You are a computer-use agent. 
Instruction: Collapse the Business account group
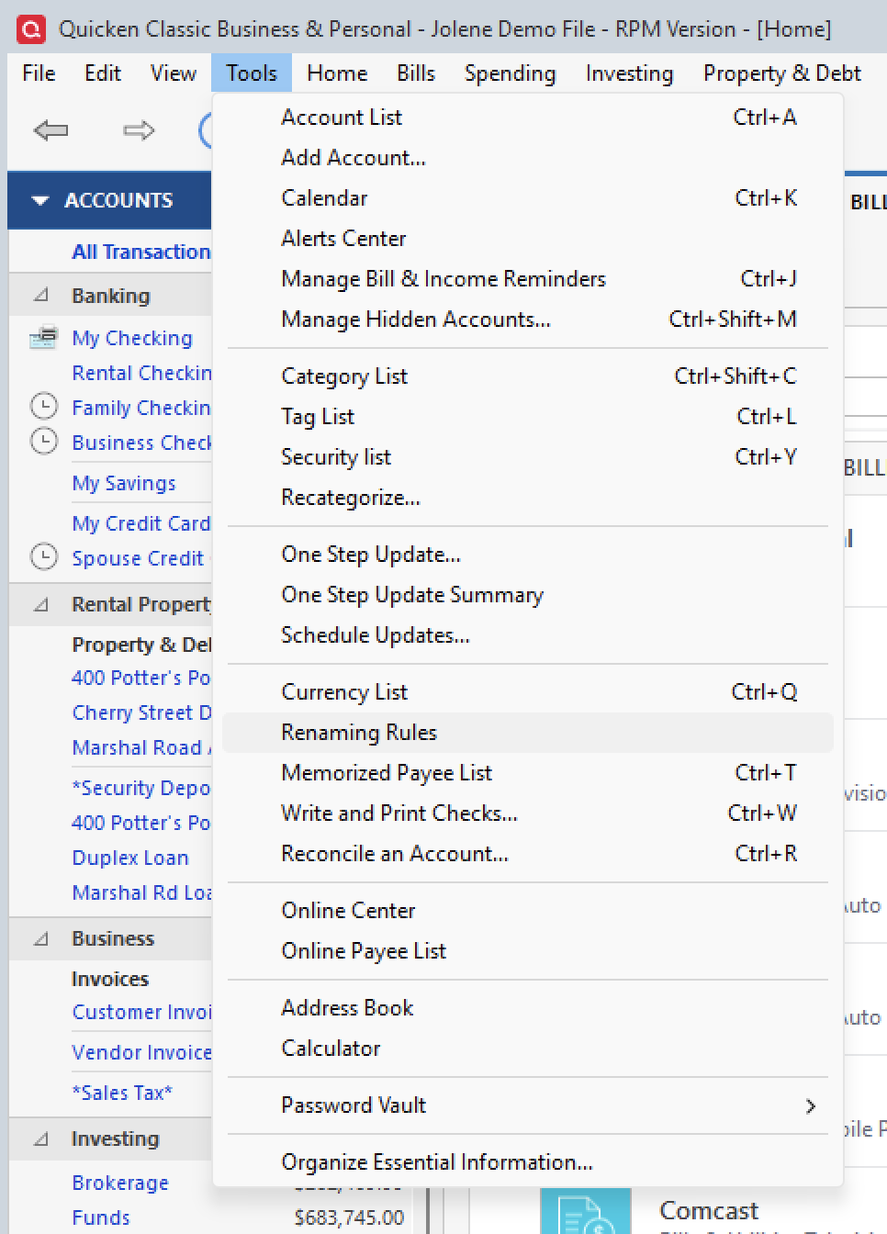pyautogui.click(x=41, y=938)
